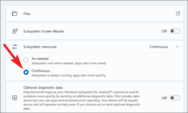Click the Continuous value in the resources header
This screenshot has width=188, height=113.
coord(159,47)
